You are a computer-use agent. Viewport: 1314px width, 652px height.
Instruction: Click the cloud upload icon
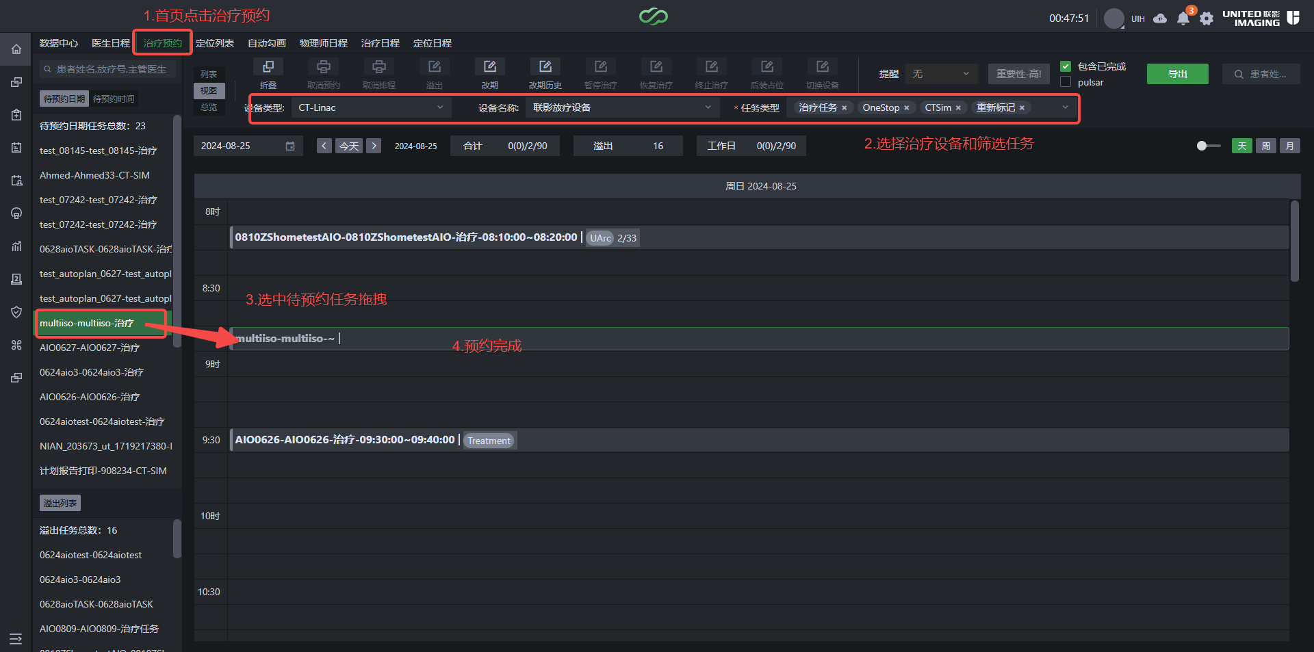[x=1160, y=18]
